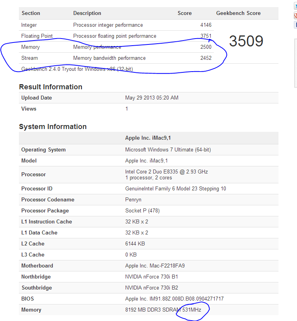Screen dimensions: 297x321
Task: Select the 'Penryn' codename value
Action: tap(133, 200)
